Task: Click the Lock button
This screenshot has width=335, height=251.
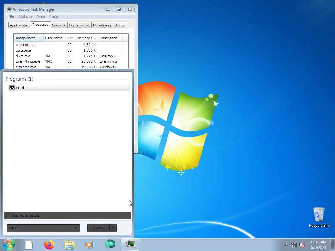Action: pyautogui.click(x=98, y=228)
